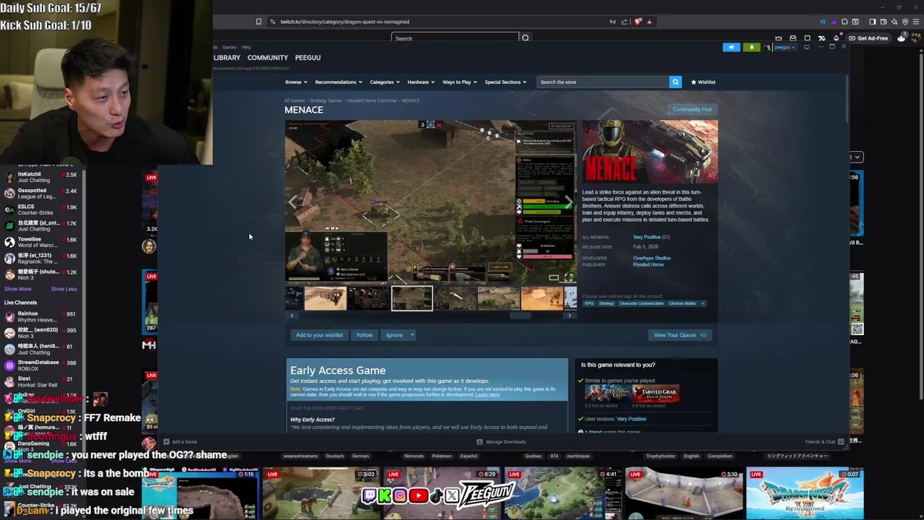Click the MENACE capsule header image

coord(650,152)
